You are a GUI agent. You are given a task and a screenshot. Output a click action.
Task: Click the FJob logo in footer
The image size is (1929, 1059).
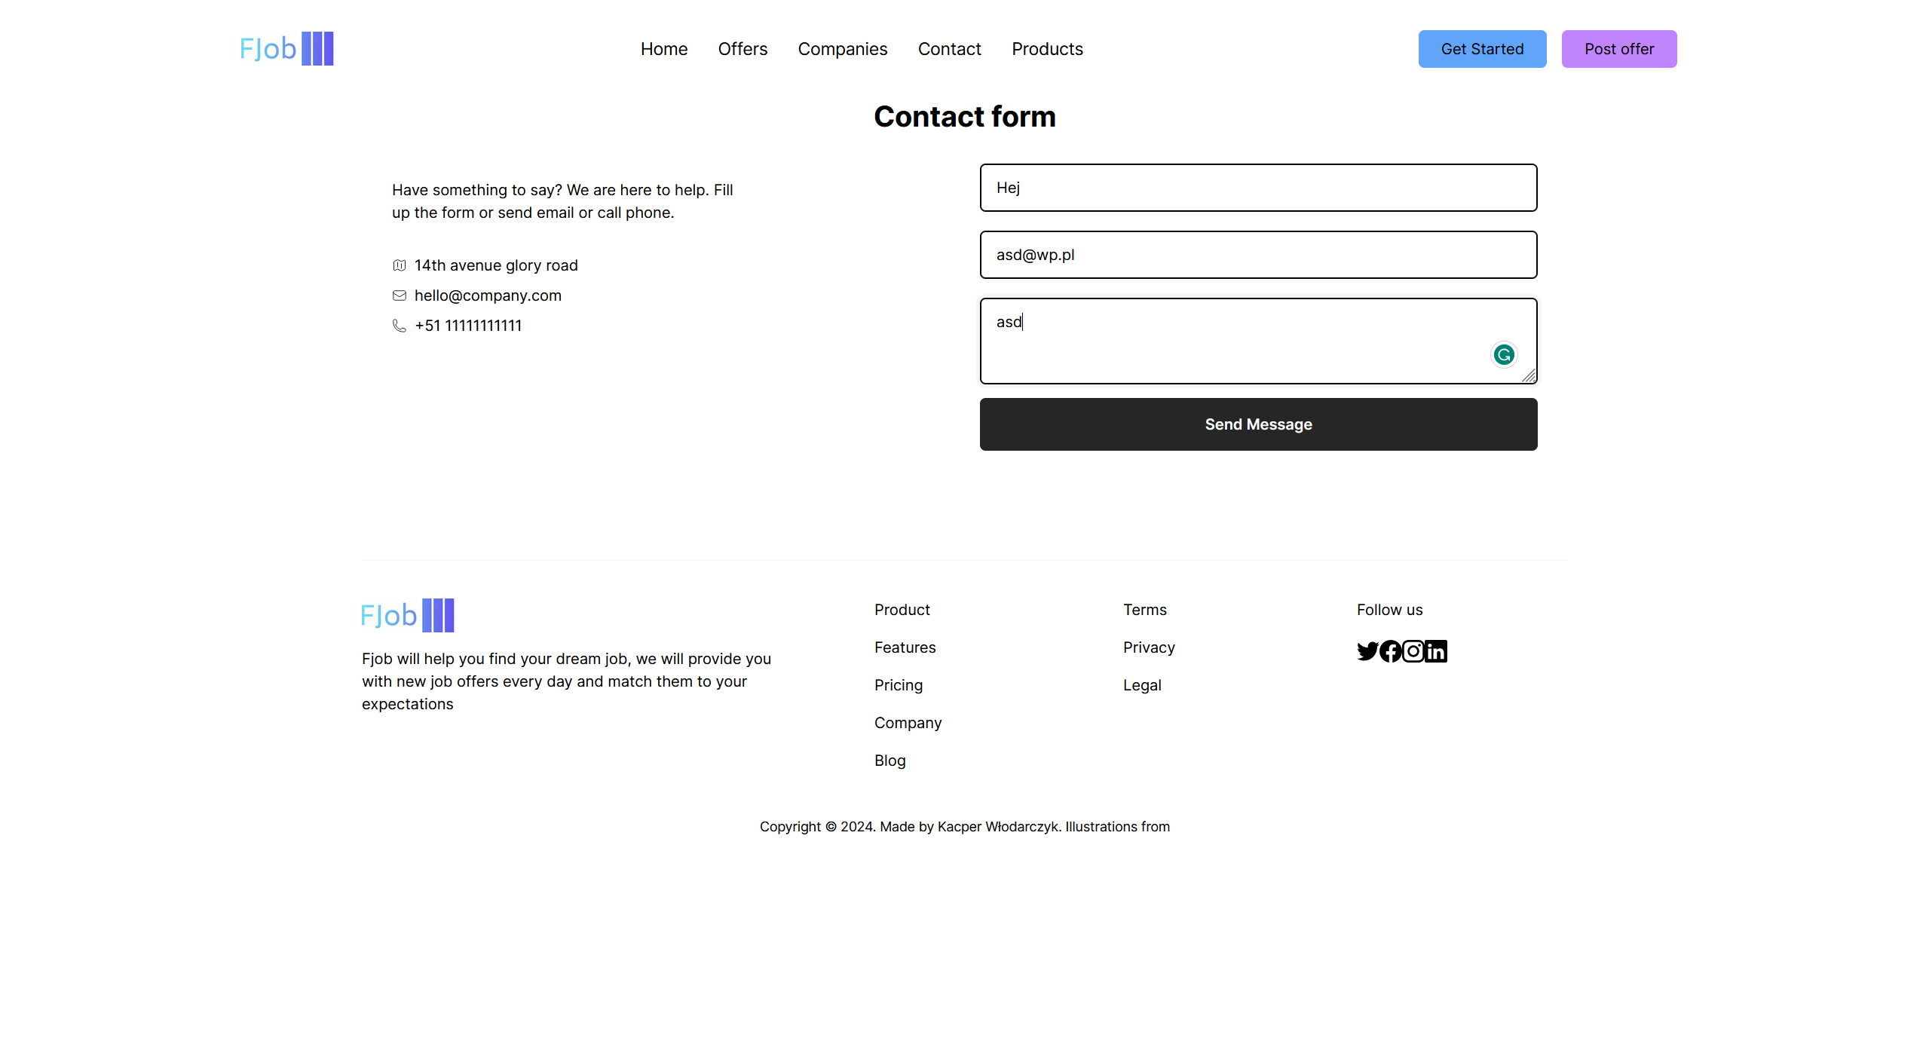[x=407, y=615]
